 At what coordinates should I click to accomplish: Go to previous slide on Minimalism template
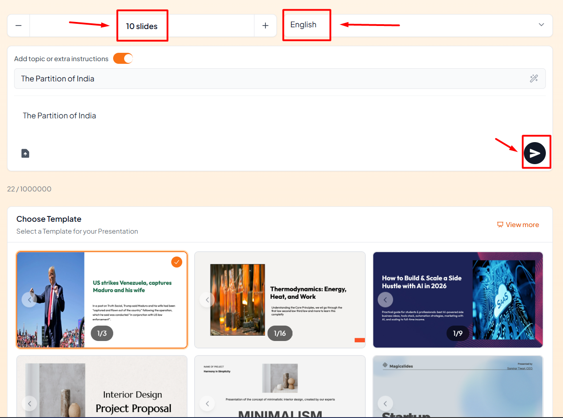(207, 403)
